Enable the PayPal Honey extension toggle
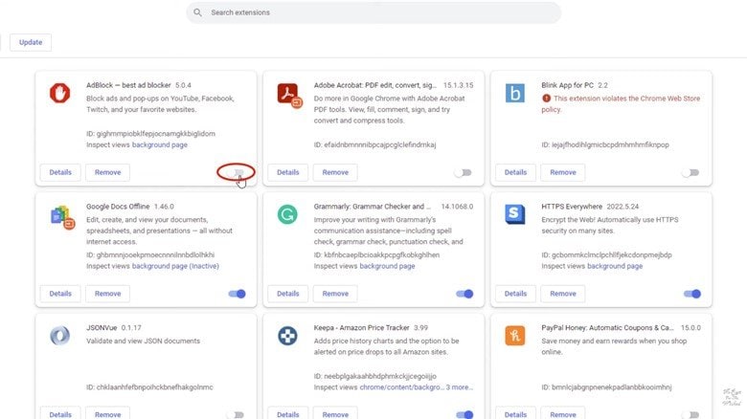Screen dimensions: 747x419 click(x=690, y=415)
